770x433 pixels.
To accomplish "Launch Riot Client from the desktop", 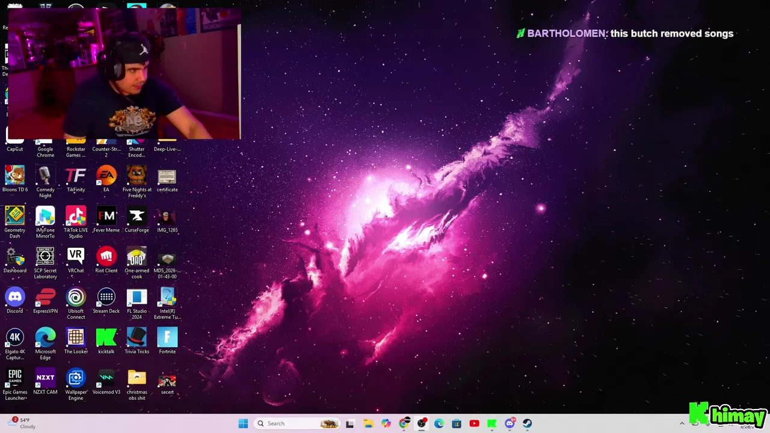I will click(106, 260).
